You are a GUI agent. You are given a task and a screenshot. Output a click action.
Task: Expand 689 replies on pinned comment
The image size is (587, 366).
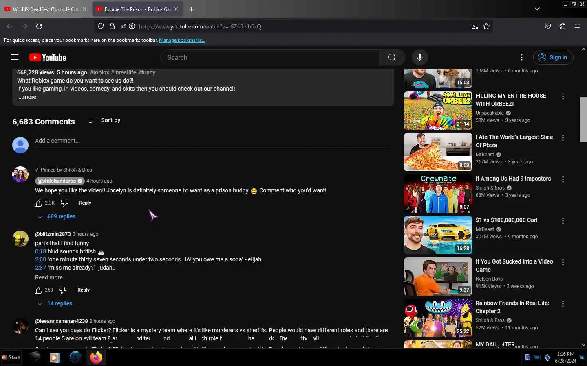(56, 216)
